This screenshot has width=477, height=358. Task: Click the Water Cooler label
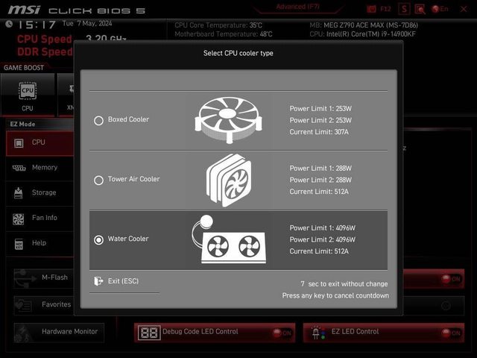pos(128,239)
